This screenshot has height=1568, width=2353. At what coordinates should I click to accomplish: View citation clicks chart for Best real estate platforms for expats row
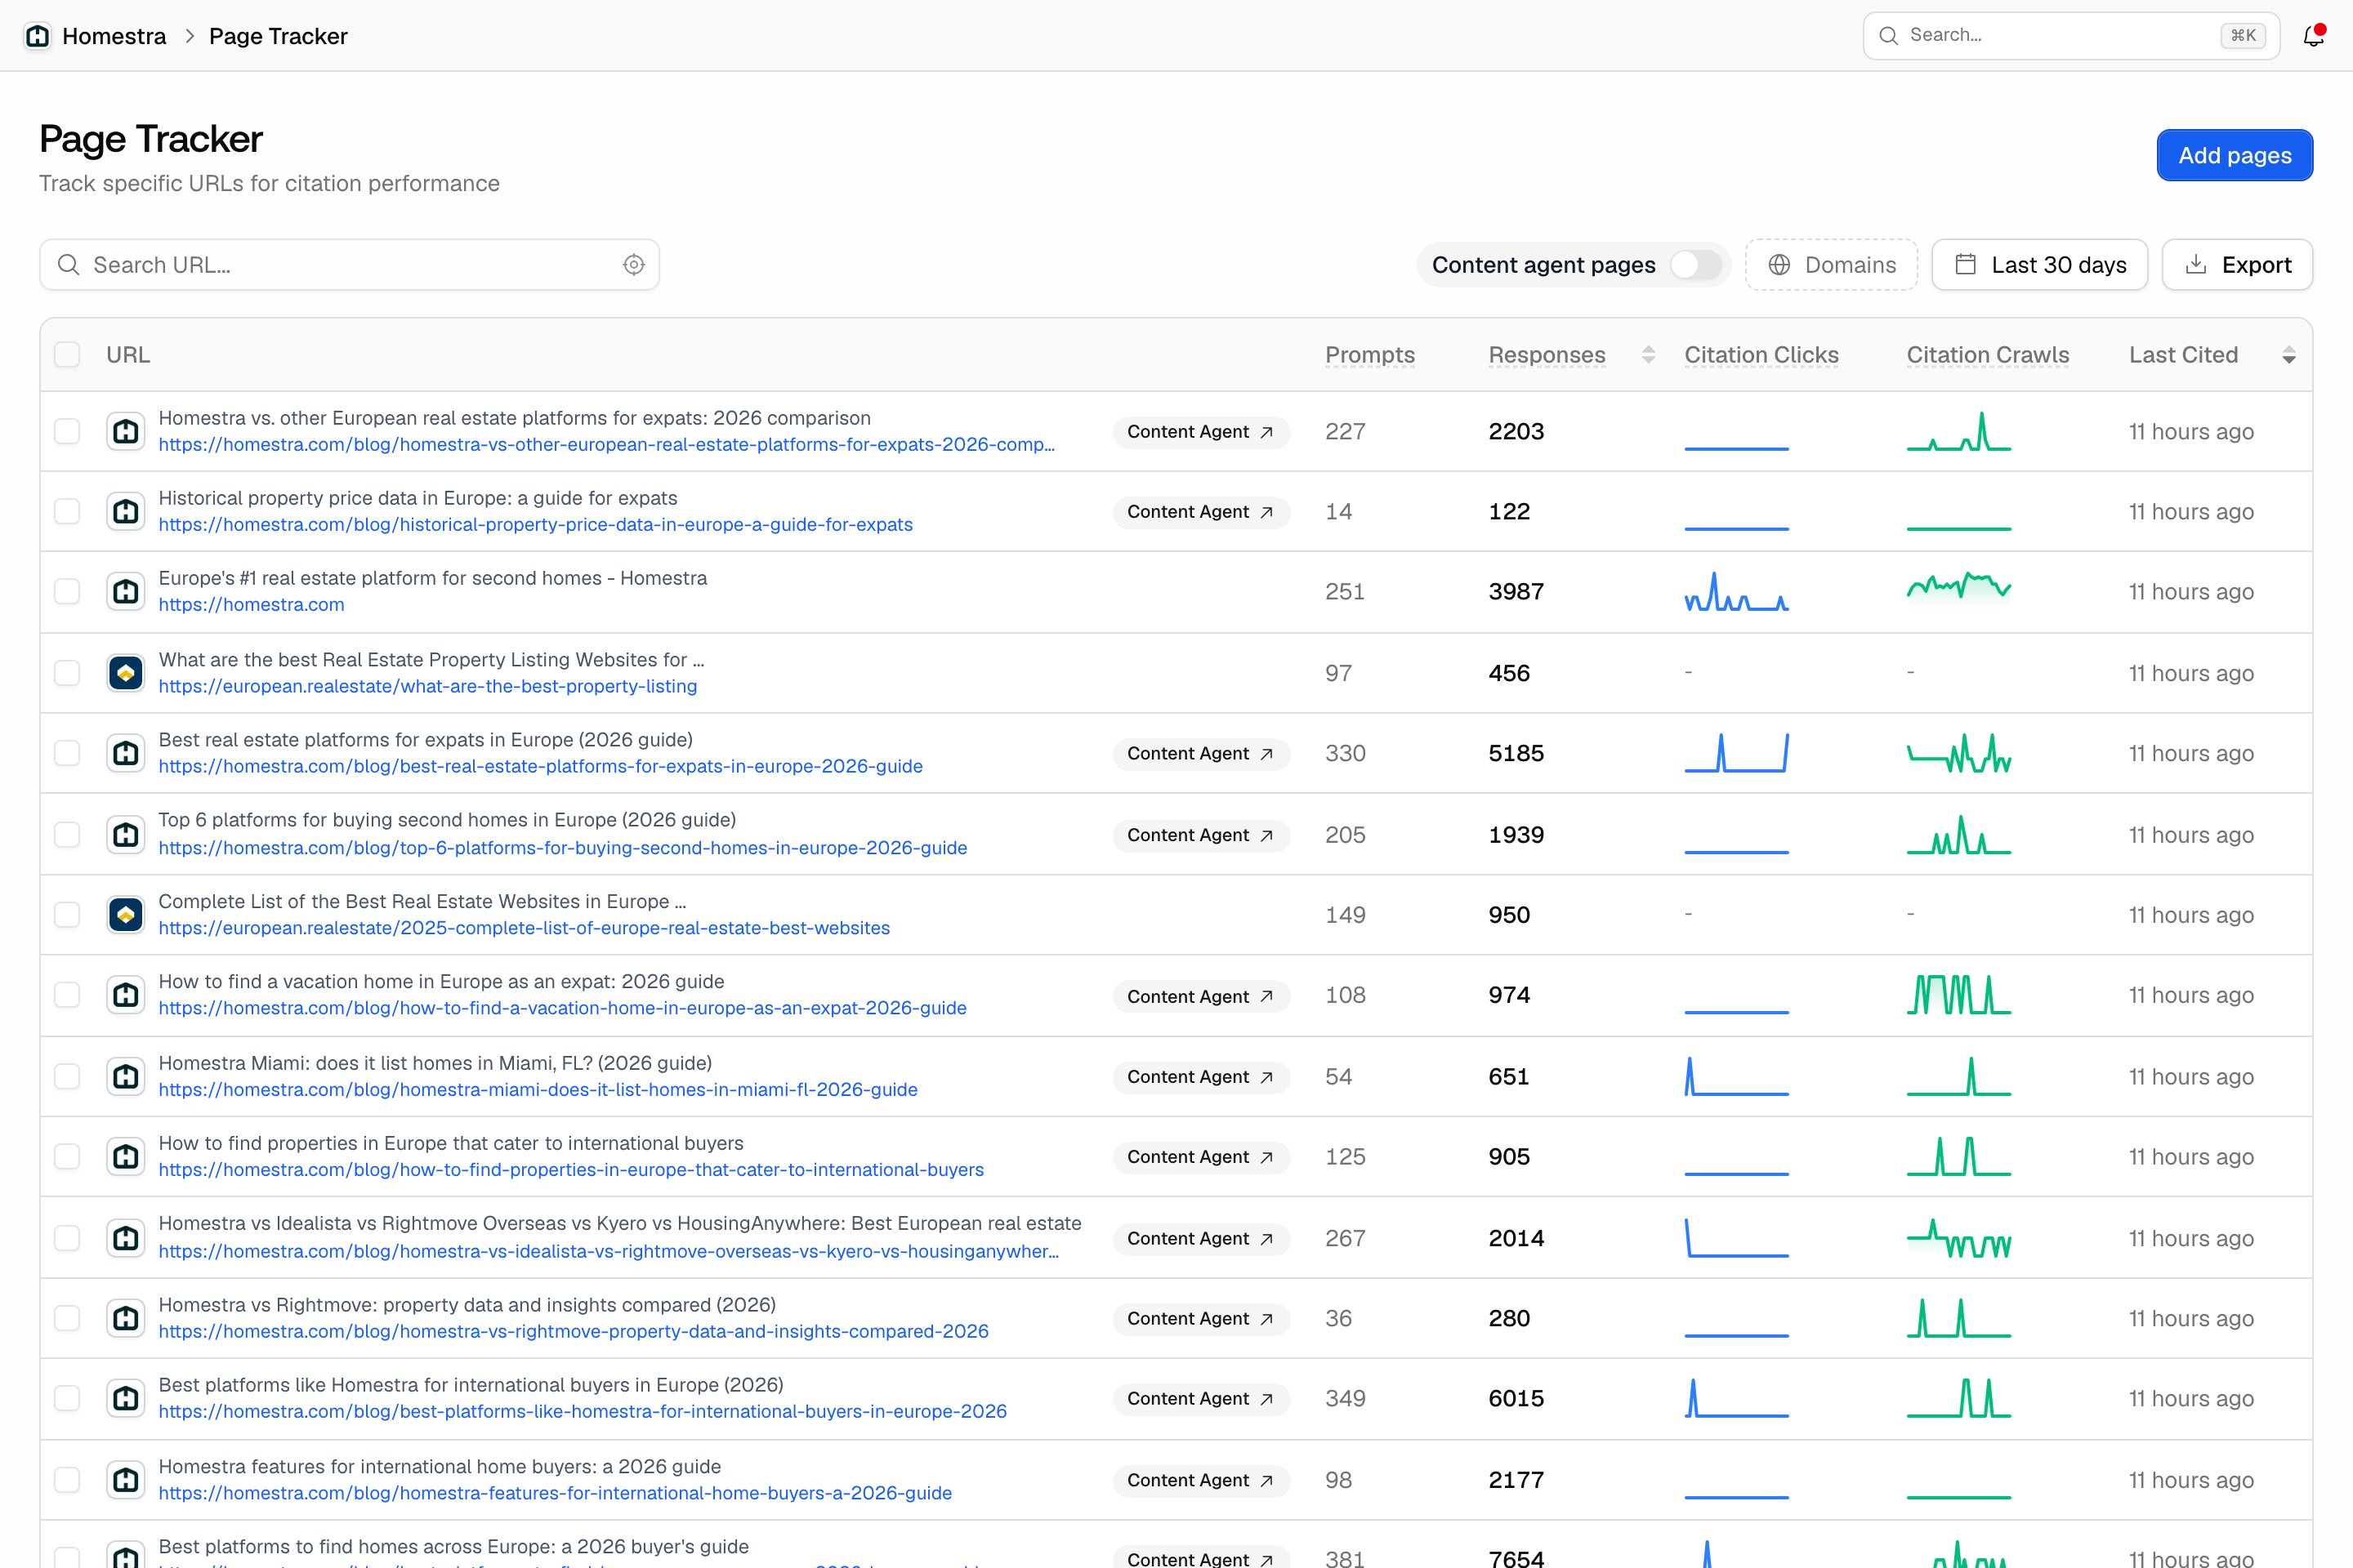pyautogui.click(x=1737, y=753)
